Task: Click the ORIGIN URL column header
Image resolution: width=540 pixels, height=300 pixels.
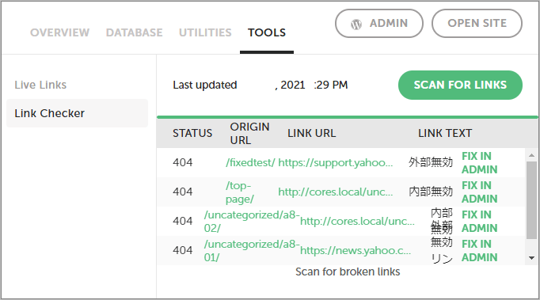Action: coord(249,134)
